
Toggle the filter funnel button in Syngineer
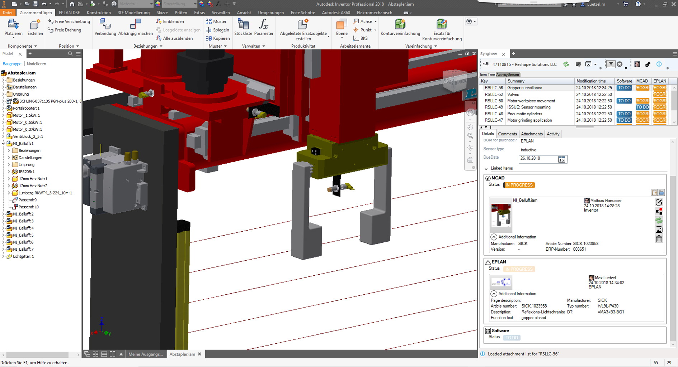tap(610, 64)
